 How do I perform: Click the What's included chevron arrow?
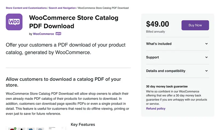[x=206, y=44]
